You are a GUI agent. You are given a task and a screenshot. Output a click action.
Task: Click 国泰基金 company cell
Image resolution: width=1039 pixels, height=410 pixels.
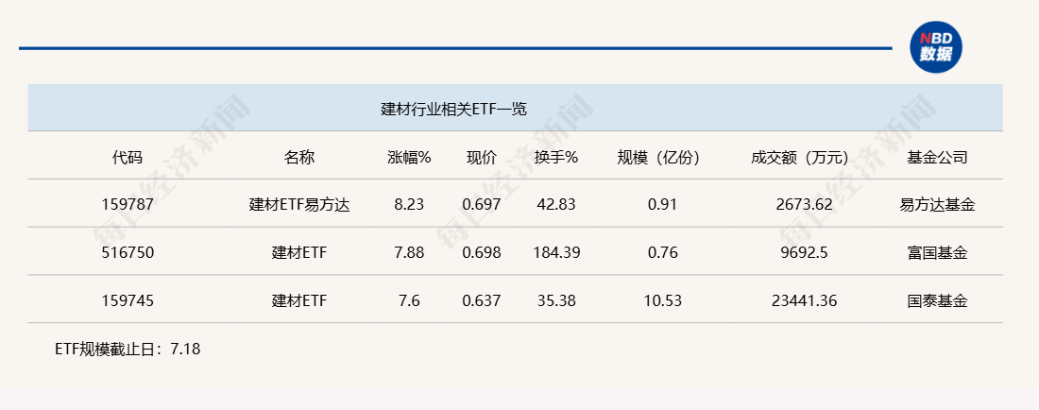click(938, 301)
